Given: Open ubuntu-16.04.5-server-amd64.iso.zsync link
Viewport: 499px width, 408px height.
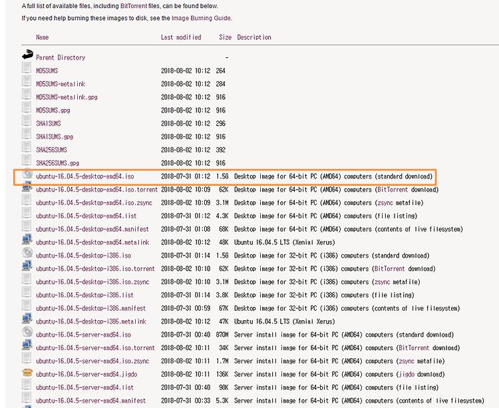Looking at the screenshot, I should click(92, 361).
